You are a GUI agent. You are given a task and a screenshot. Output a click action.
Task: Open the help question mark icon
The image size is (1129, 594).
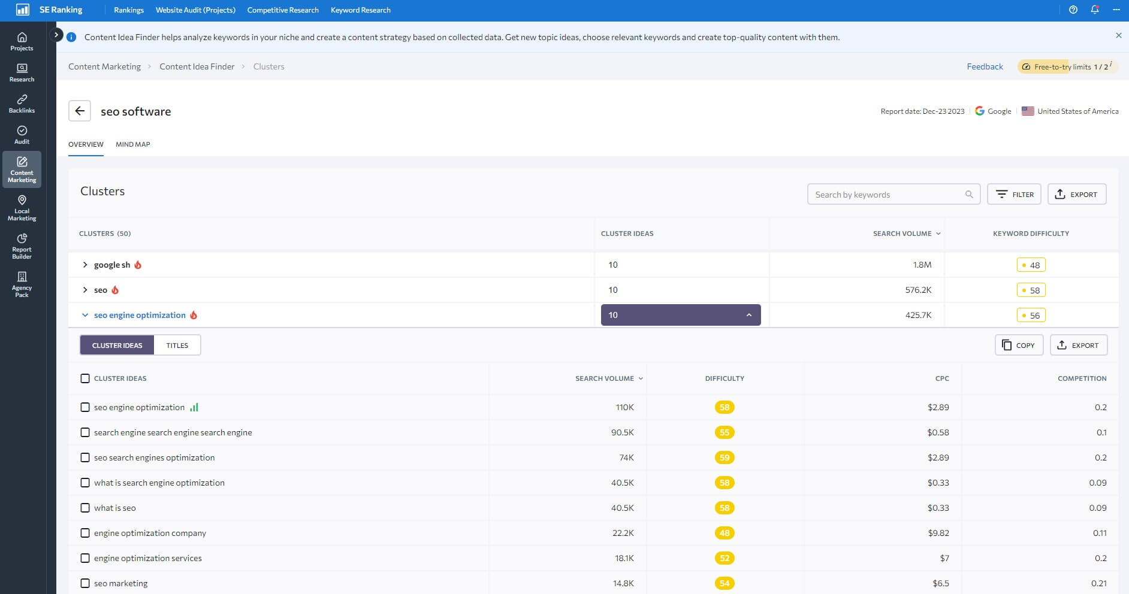[x=1073, y=10]
